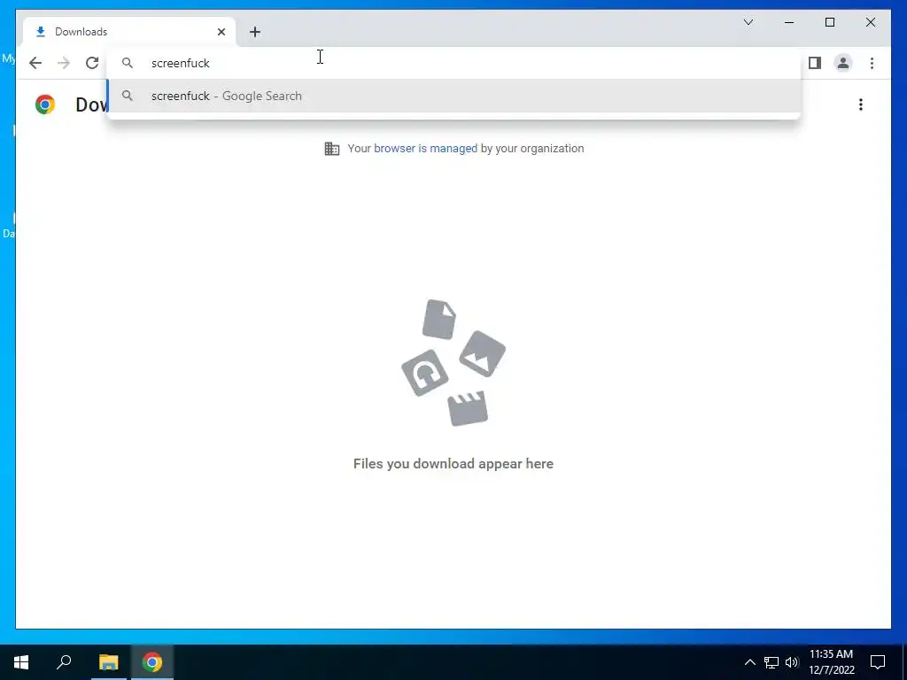This screenshot has height=680, width=907.
Task: Open the Downloads page more actions menu
Action: click(861, 104)
